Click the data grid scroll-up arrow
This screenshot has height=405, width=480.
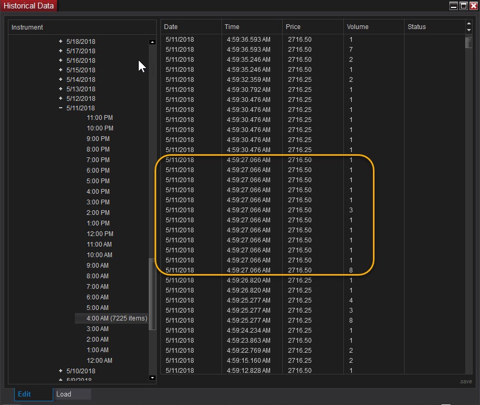(469, 24)
